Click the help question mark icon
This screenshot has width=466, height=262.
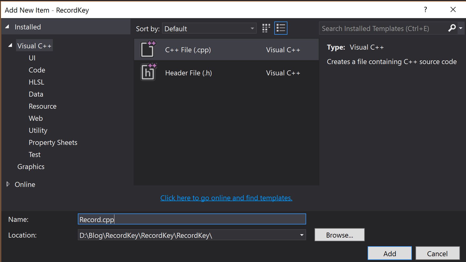tap(425, 9)
